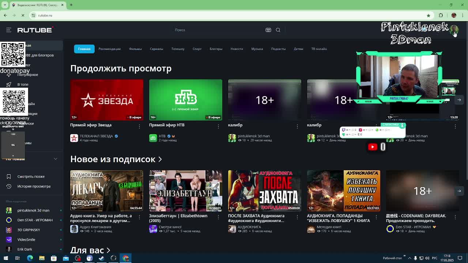This screenshot has height=263, width=468.
Task: Switch to Фильмы tab
Action: (x=135, y=49)
